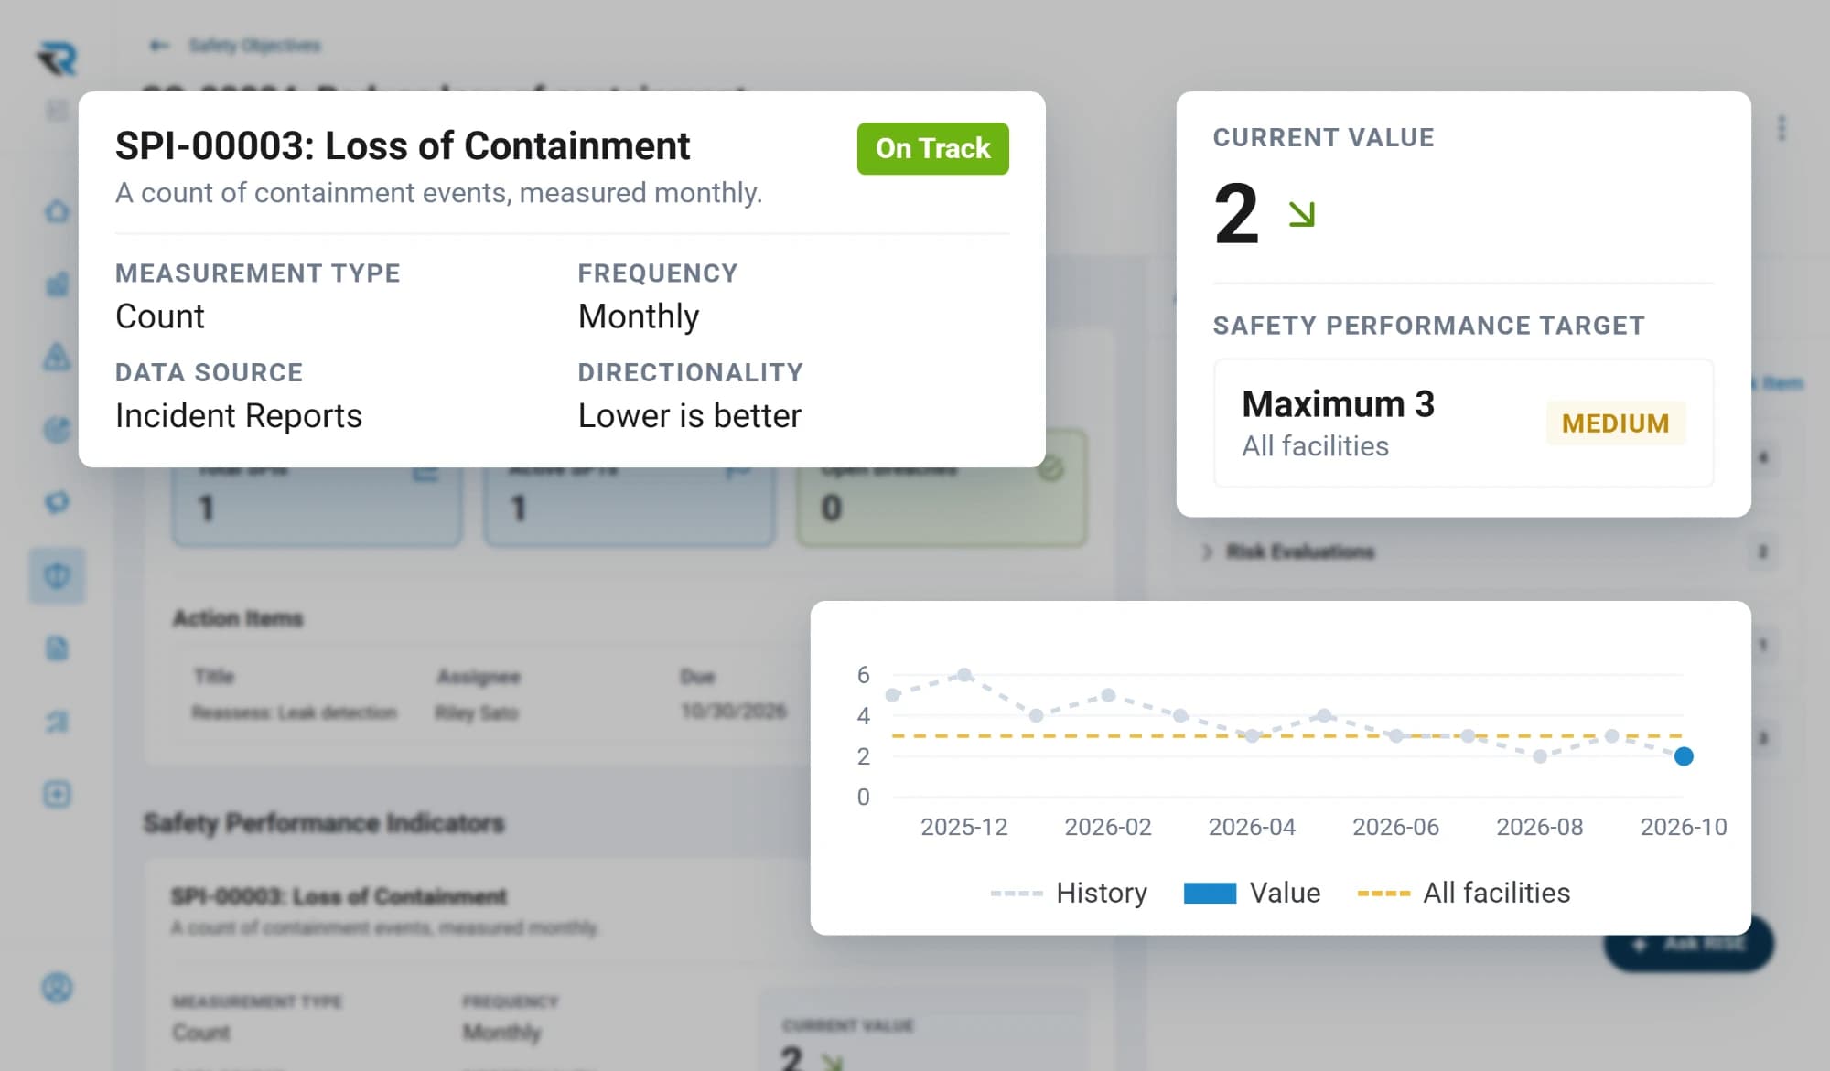Click the CURRENT VALUE heading label
This screenshot has height=1071, width=1830.
[x=1323, y=137]
